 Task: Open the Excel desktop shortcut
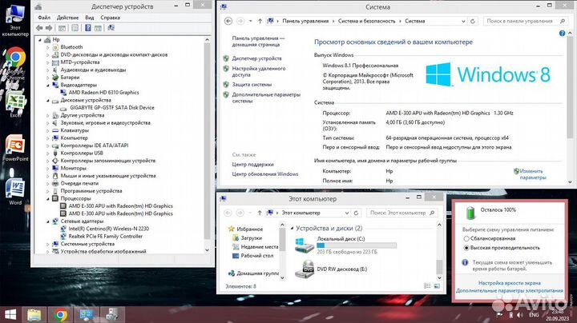click(x=15, y=104)
